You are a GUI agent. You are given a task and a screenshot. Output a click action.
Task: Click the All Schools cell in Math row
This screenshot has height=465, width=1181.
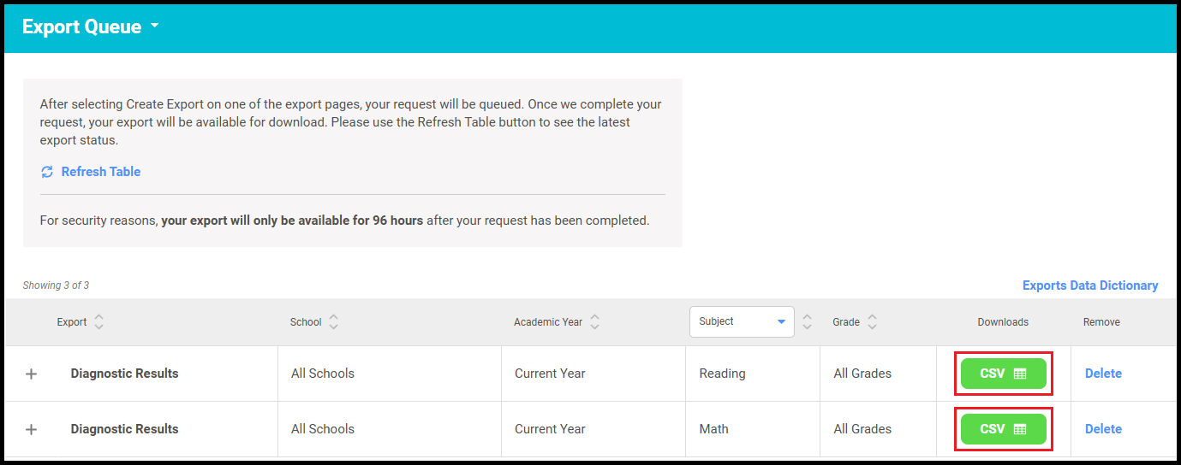click(323, 429)
